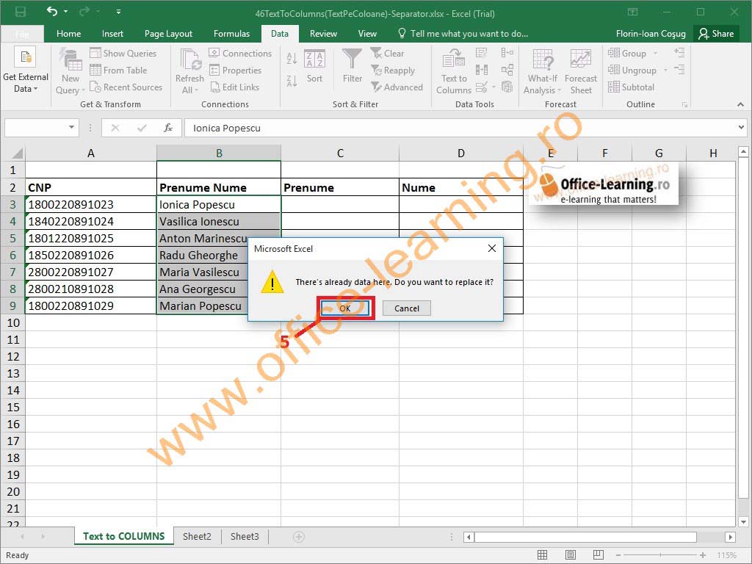
Task: Open the Consolidate data tool
Action: pyautogui.click(x=507, y=53)
